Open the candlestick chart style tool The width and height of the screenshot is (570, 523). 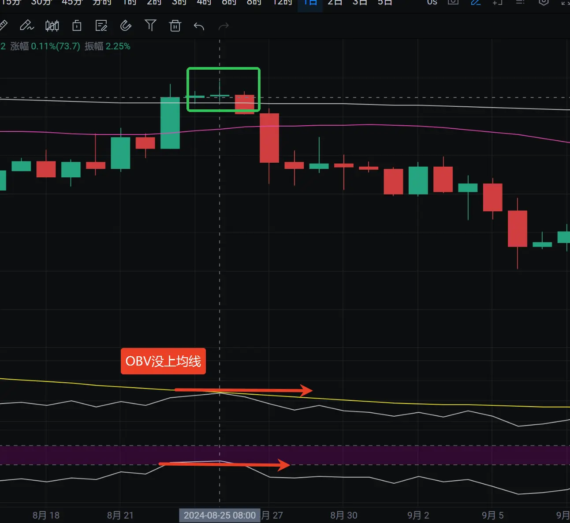click(52, 26)
